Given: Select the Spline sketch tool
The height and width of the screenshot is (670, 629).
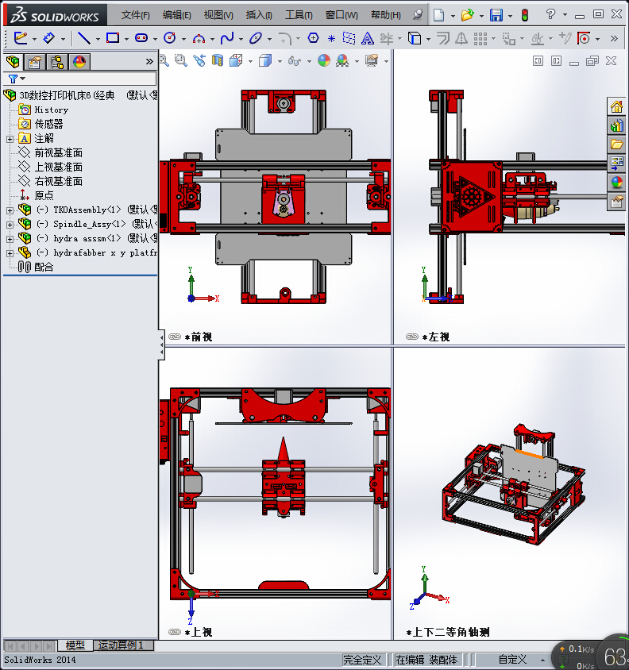Looking at the screenshot, I should coord(227,38).
